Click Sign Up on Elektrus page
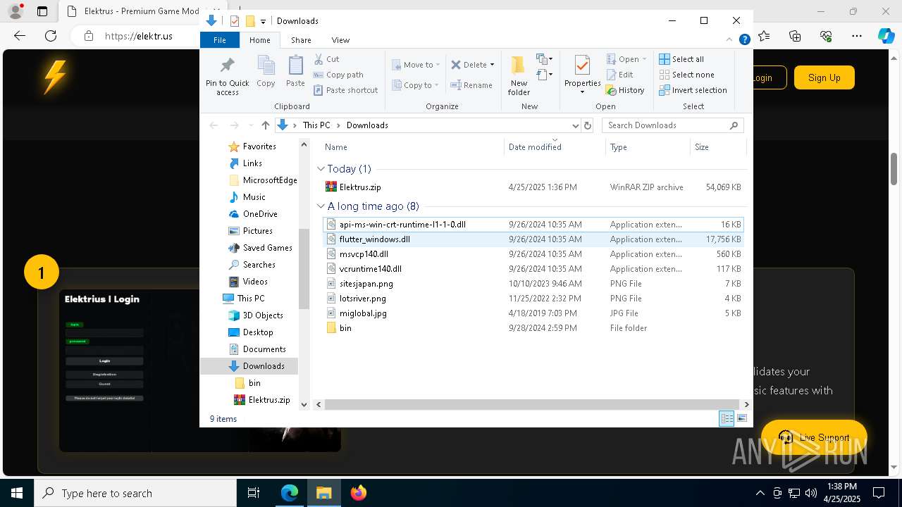 824,77
